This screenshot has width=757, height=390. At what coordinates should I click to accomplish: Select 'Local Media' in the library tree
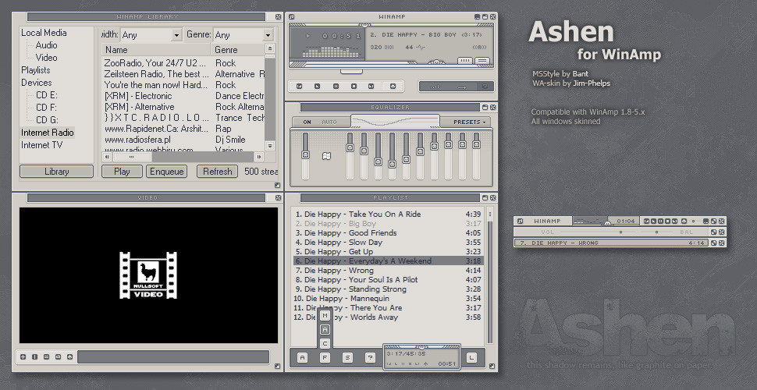coord(44,33)
